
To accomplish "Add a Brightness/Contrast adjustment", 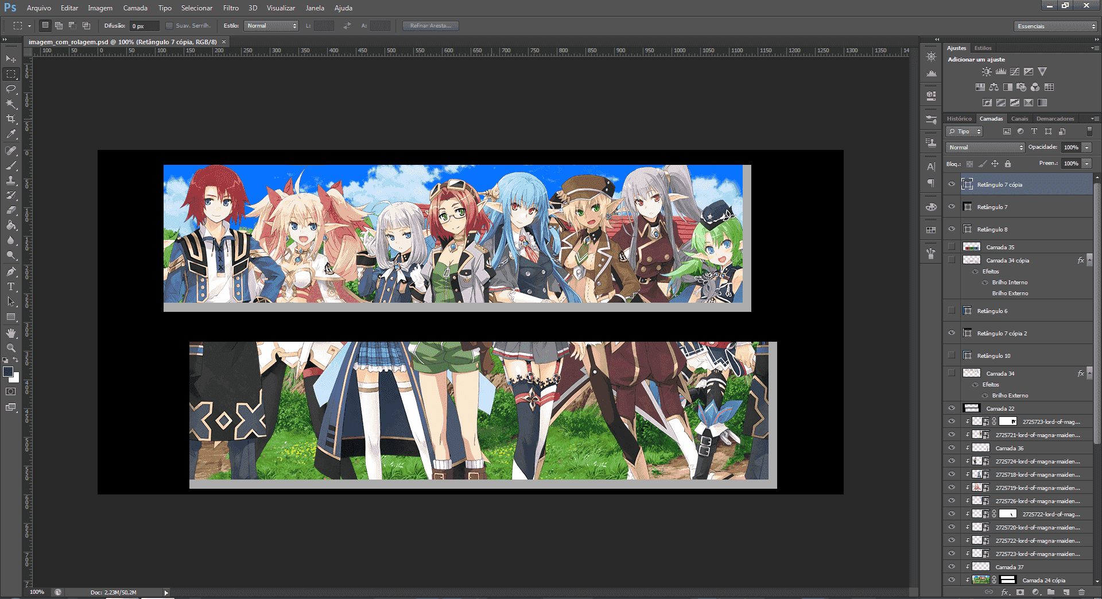I will pos(986,72).
